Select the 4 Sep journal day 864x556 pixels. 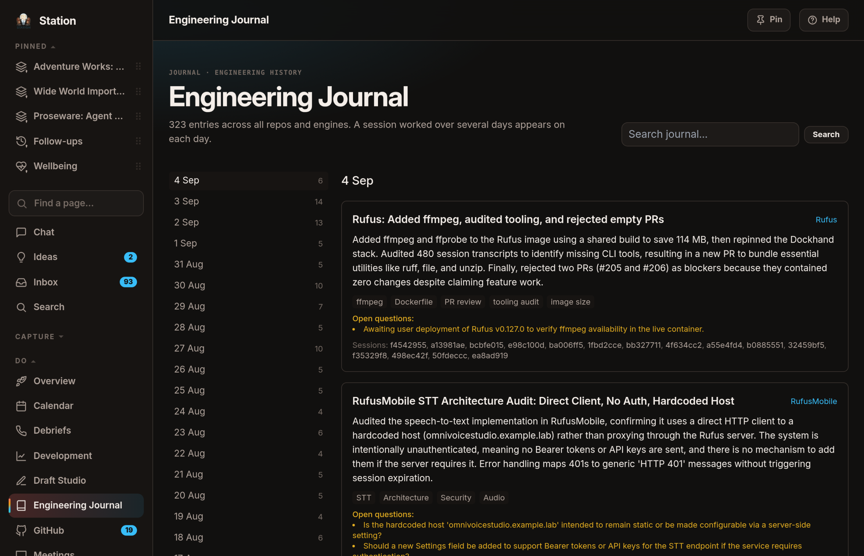(x=248, y=180)
